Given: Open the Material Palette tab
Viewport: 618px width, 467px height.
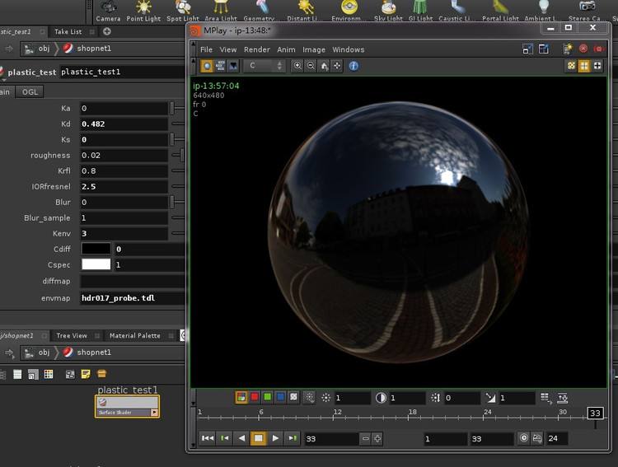Looking at the screenshot, I should coord(136,336).
